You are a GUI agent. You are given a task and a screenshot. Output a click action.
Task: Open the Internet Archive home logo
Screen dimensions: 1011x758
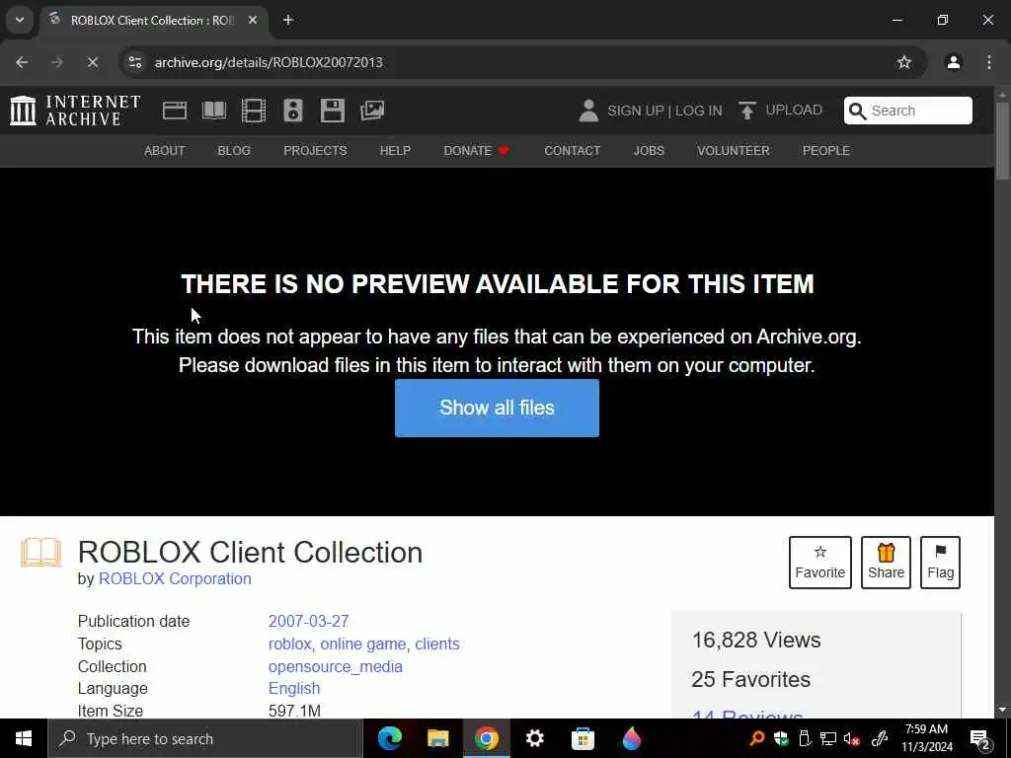[x=75, y=111]
